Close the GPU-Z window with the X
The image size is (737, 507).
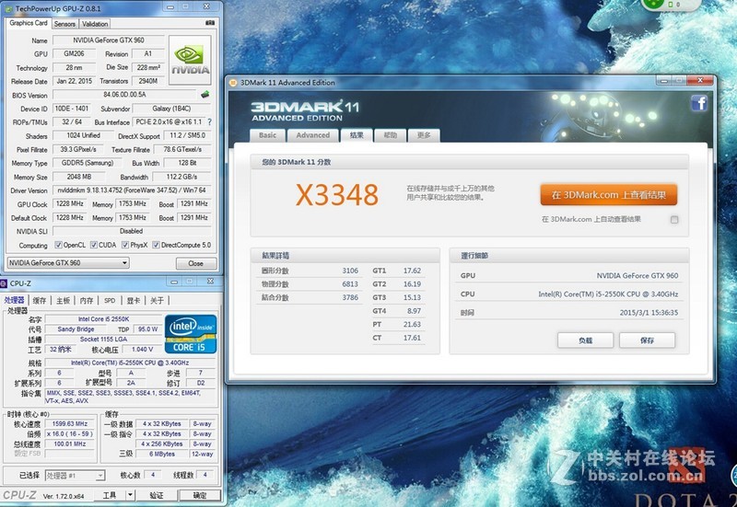[x=206, y=6]
